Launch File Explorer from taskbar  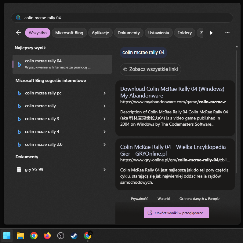click(x=20, y=236)
